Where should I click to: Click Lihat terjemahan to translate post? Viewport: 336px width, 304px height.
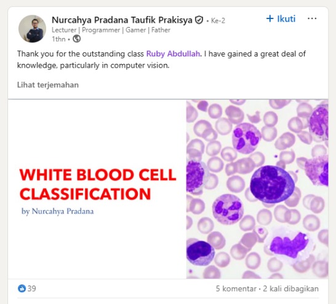pos(48,85)
